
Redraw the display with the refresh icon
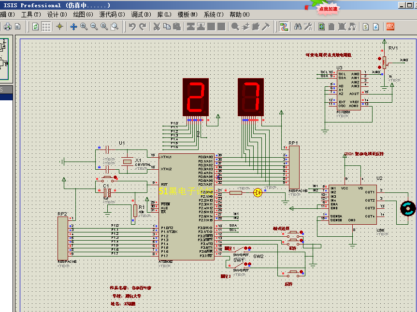pyautogui.click(x=35, y=27)
